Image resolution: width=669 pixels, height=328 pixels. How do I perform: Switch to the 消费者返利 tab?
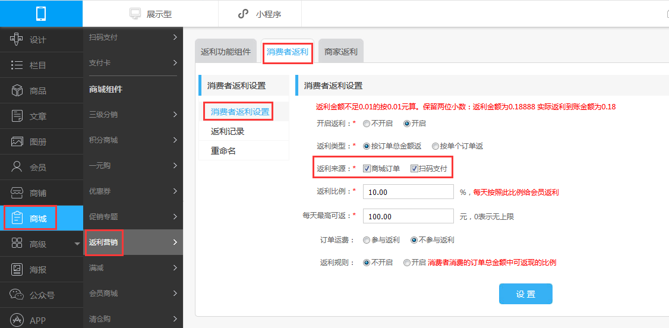coord(288,52)
